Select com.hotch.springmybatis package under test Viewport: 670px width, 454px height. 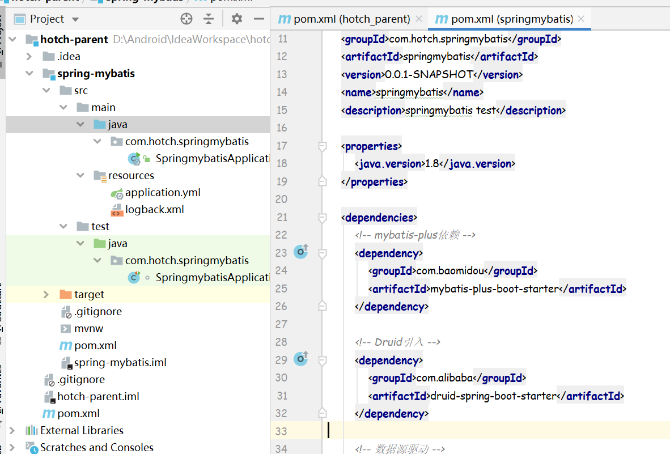[x=186, y=261]
